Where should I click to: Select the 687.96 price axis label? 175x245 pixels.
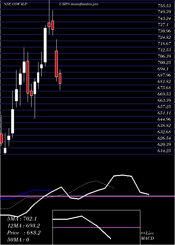pyautogui.click(x=164, y=75)
